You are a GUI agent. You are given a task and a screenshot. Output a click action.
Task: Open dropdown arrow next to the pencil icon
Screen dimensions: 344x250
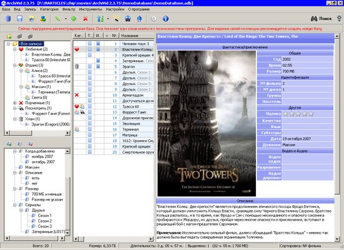(x=66, y=19)
